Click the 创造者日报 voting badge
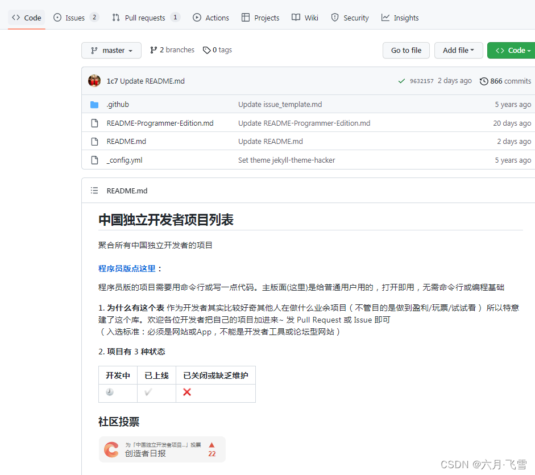The image size is (535, 475). tap(162, 449)
